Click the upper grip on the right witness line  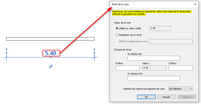tap(94, 49)
